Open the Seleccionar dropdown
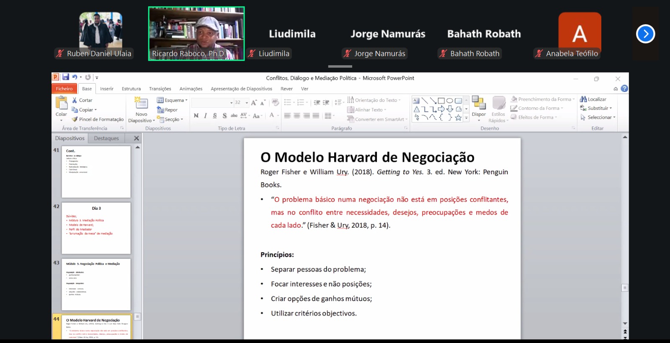670x343 pixels. (598, 117)
